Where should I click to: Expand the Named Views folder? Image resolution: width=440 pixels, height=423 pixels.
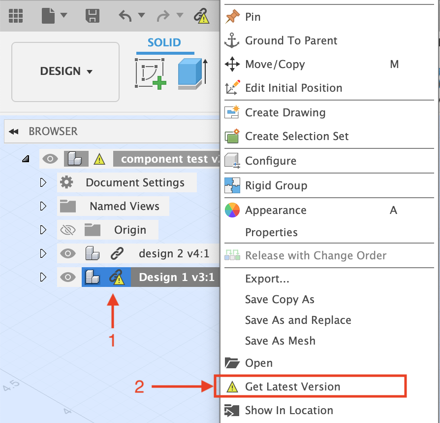43,206
